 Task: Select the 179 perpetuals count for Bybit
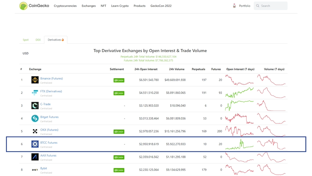click(204, 170)
